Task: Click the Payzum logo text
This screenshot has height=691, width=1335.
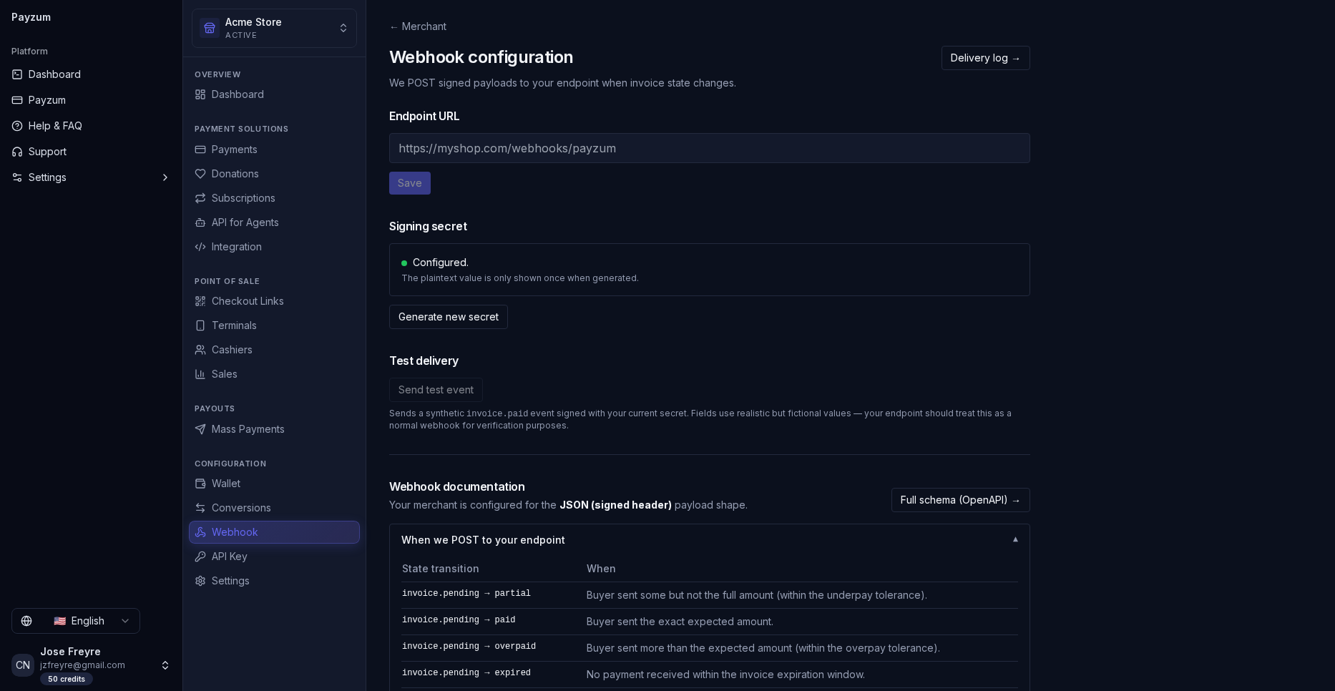Action: (x=31, y=17)
